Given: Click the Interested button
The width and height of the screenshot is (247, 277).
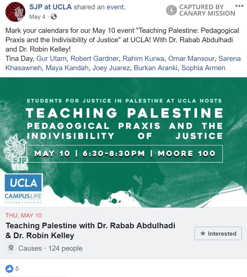Looking at the screenshot, I should [x=218, y=233].
